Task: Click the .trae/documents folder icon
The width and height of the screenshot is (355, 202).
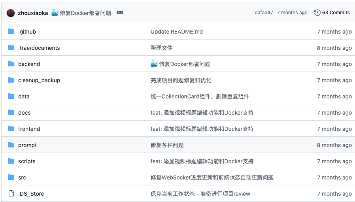Action: pyautogui.click(x=11, y=47)
